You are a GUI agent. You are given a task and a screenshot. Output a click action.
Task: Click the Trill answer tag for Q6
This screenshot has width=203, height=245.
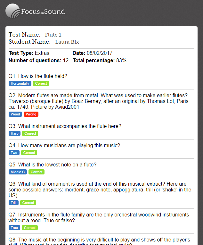pos(13,203)
